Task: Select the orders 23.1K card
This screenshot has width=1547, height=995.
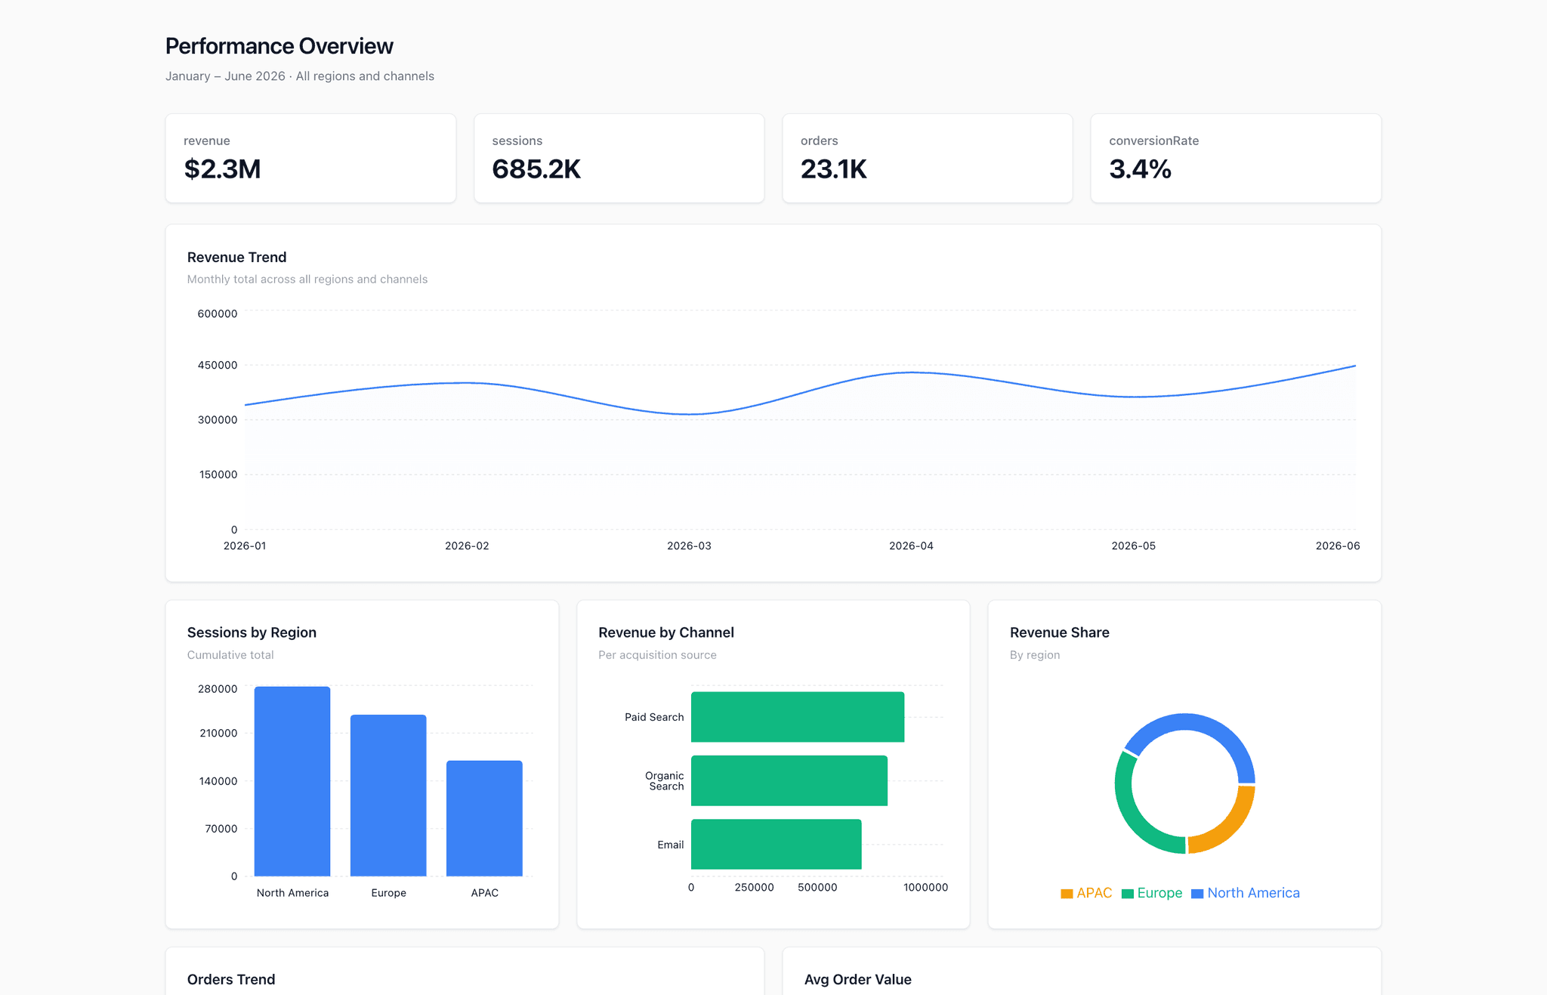Action: click(x=927, y=158)
